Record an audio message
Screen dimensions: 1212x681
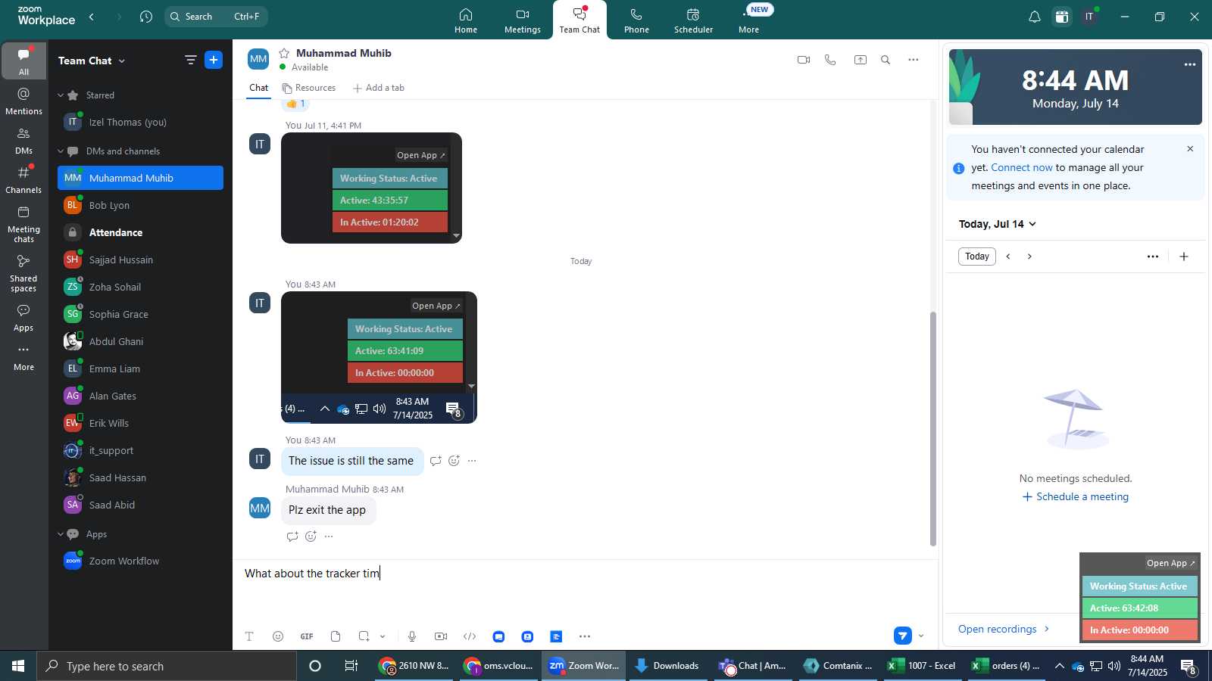412,636
